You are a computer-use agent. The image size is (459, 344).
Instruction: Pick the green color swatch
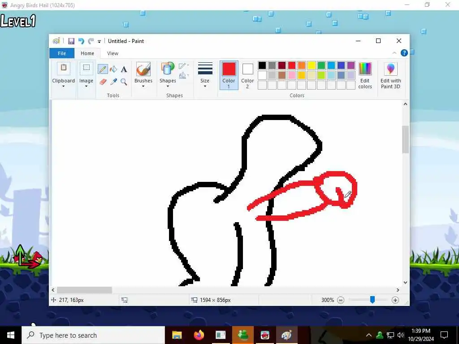pyautogui.click(x=321, y=65)
